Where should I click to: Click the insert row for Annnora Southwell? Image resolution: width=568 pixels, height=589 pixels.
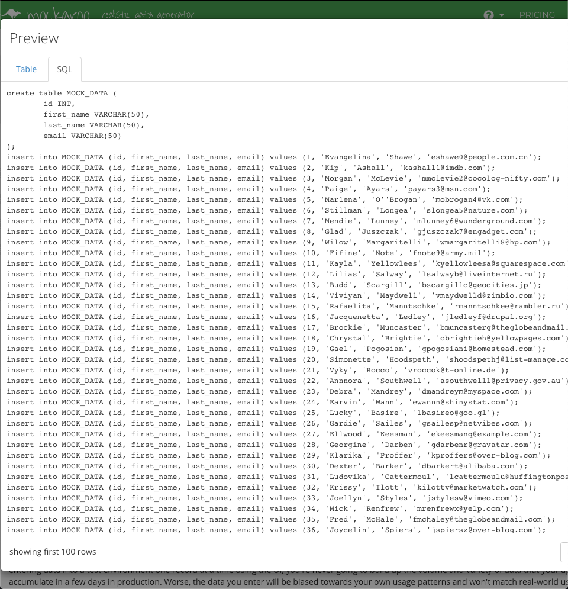287,381
